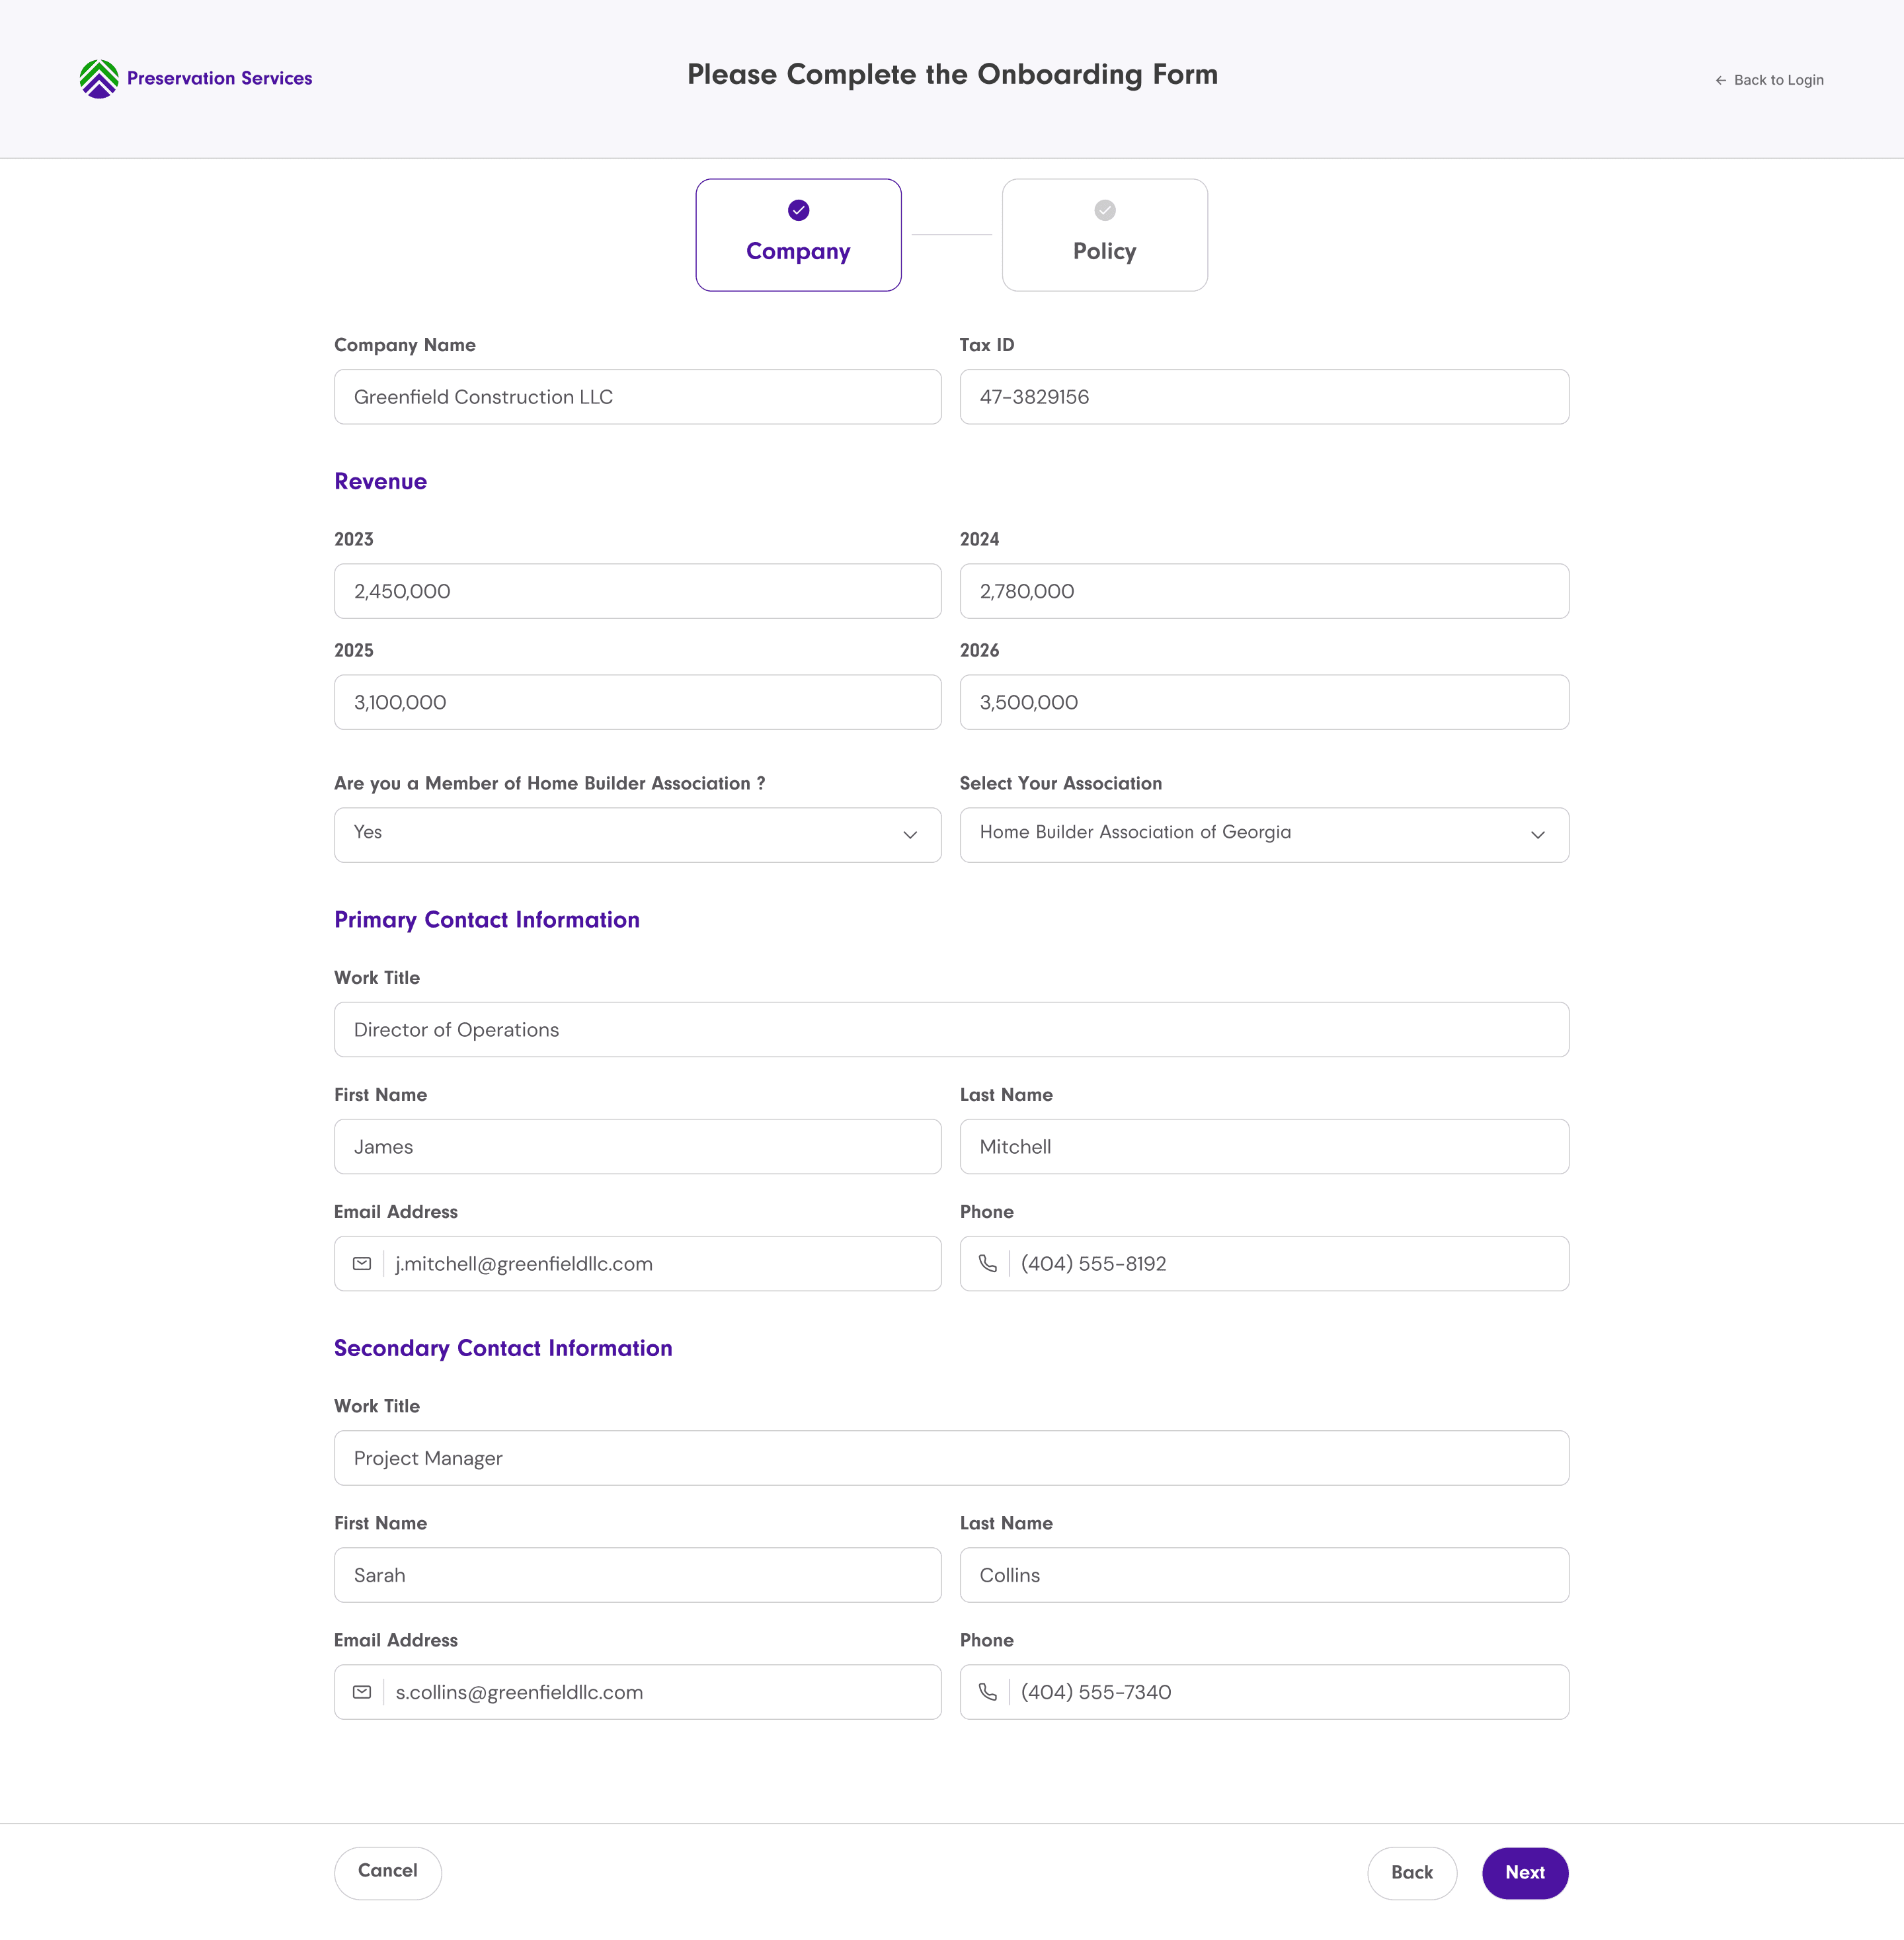
Task: Edit the Company Name field
Action: 638,397
